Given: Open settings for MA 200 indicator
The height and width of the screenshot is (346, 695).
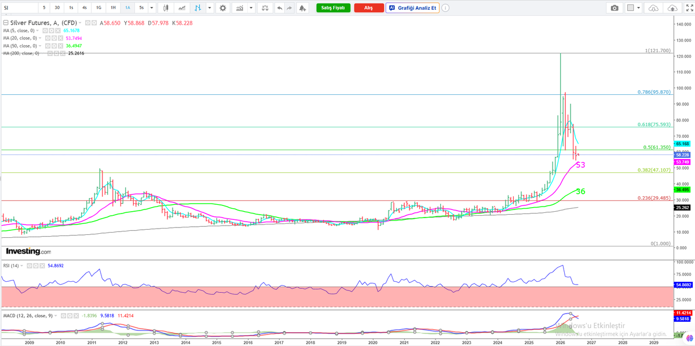Looking at the screenshot, I should [x=56, y=53].
